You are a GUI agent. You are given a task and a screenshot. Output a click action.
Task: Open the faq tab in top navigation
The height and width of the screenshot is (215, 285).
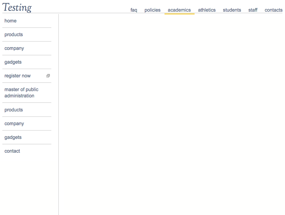click(134, 10)
